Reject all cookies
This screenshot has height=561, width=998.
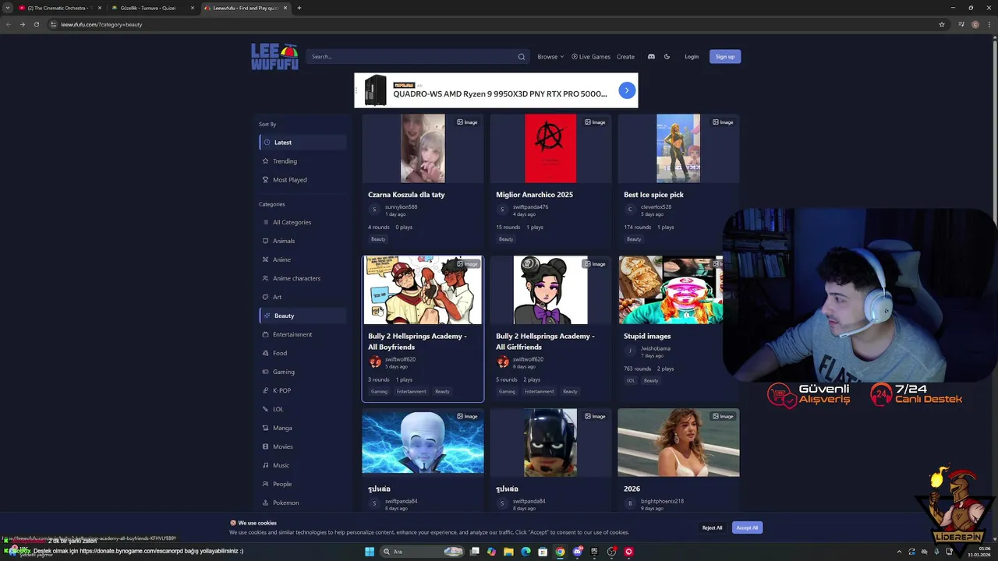(x=712, y=527)
